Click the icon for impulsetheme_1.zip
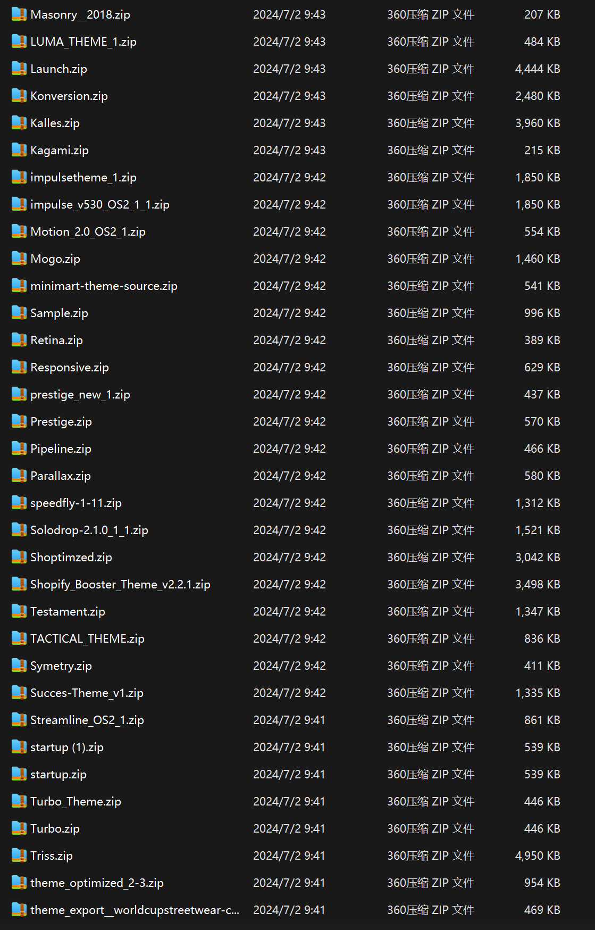Viewport: 595px width, 930px height. [x=19, y=177]
